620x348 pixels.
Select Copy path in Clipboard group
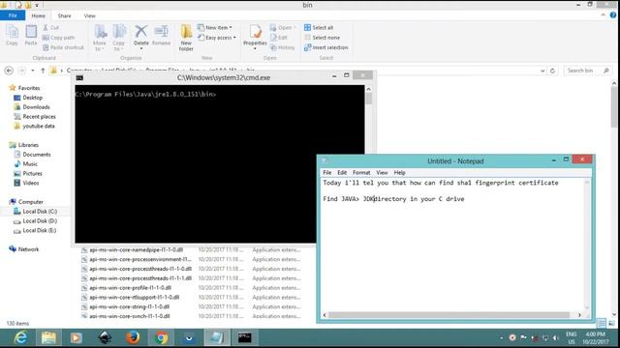click(58, 38)
